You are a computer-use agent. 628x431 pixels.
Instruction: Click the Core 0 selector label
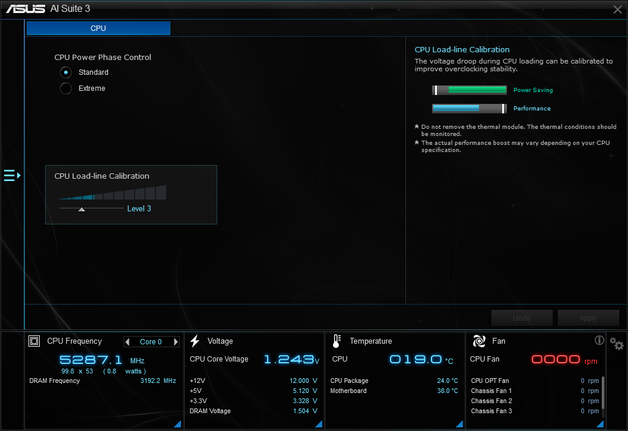151,342
